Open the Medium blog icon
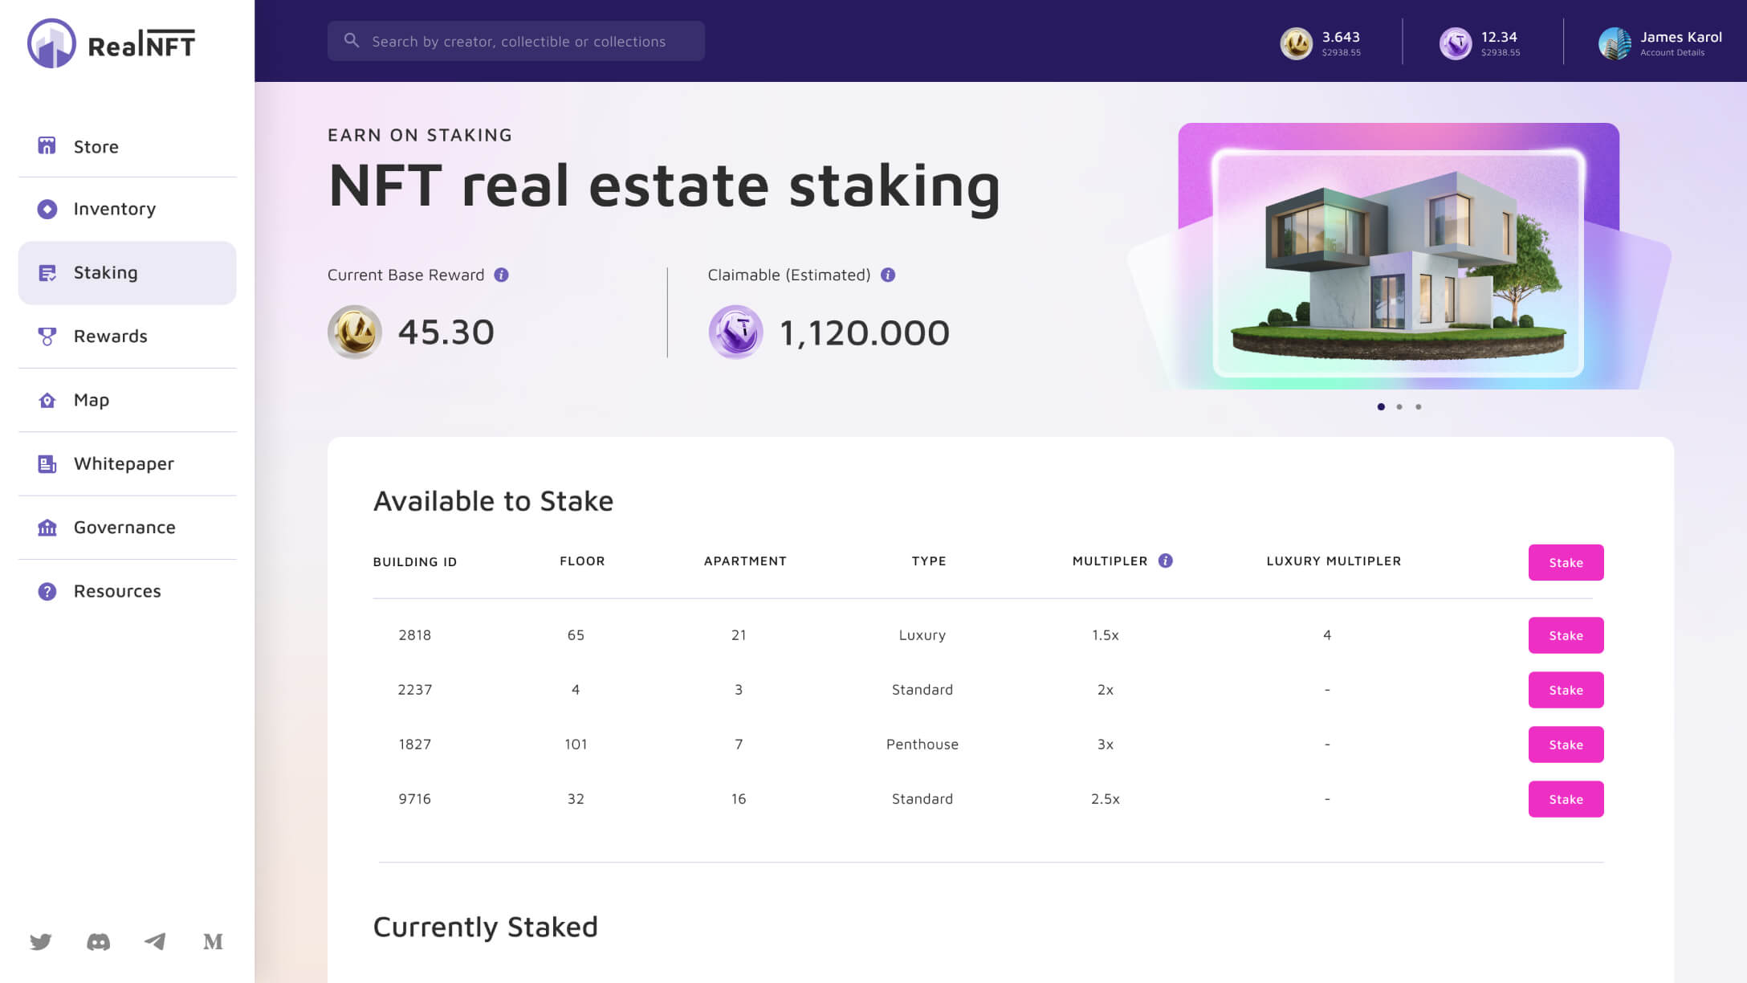This screenshot has height=983, width=1747. click(x=213, y=941)
